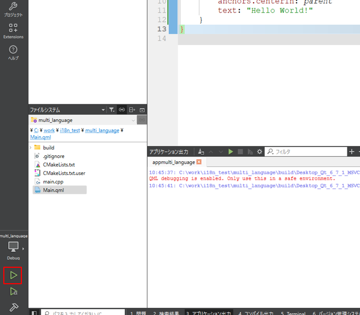Open the Help (ヘルプ) mode
The image size is (360, 315).
point(14,53)
